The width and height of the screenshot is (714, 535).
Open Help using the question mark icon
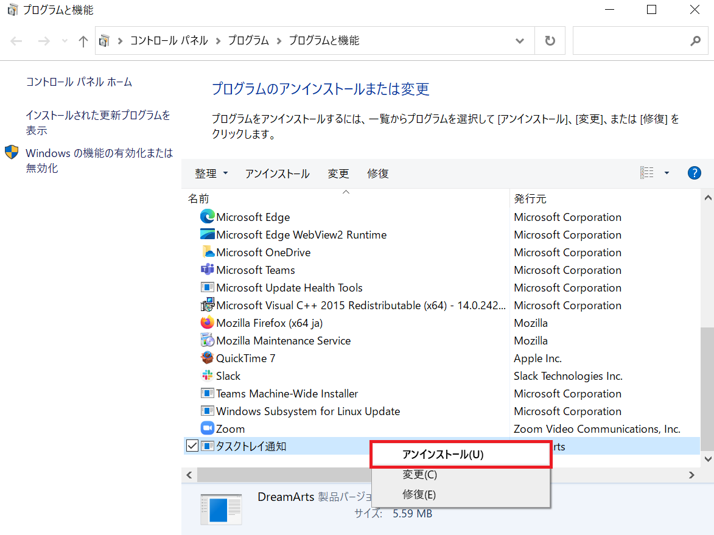click(x=695, y=173)
